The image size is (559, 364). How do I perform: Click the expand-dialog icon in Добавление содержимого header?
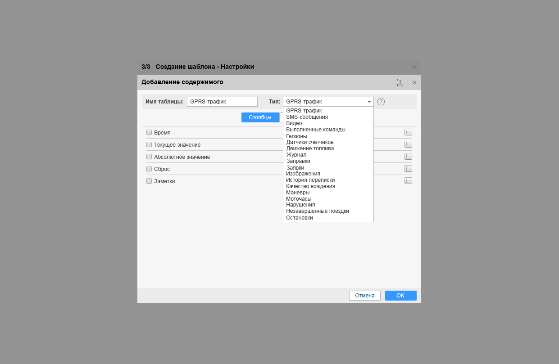tap(400, 82)
